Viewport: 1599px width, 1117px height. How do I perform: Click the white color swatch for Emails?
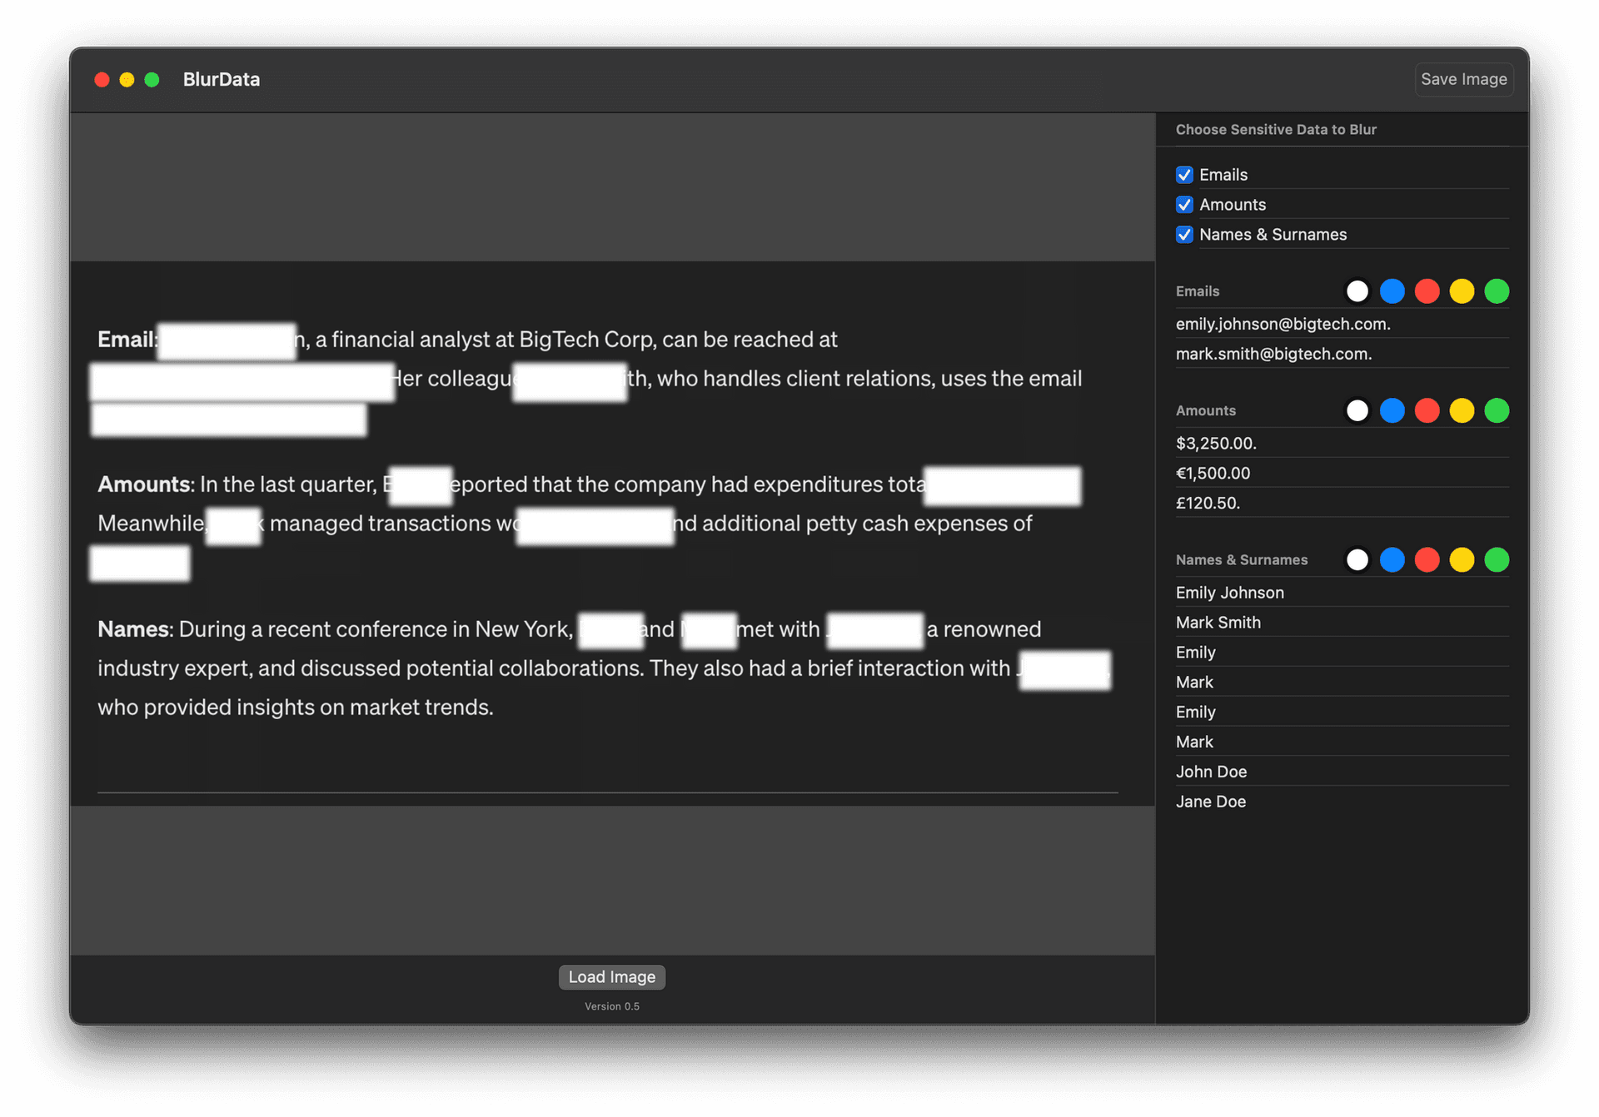coord(1356,290)
